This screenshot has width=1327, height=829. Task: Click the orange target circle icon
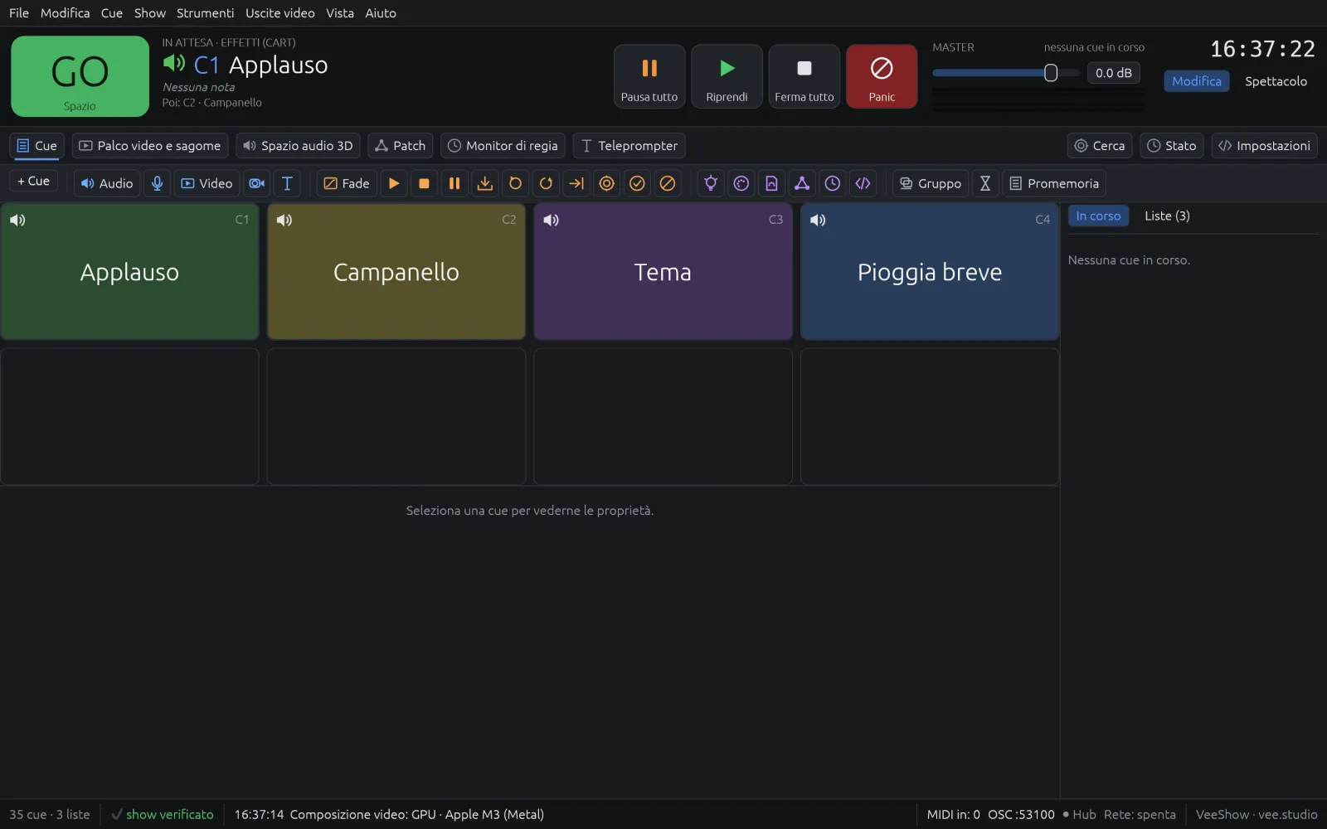[607, 183]
